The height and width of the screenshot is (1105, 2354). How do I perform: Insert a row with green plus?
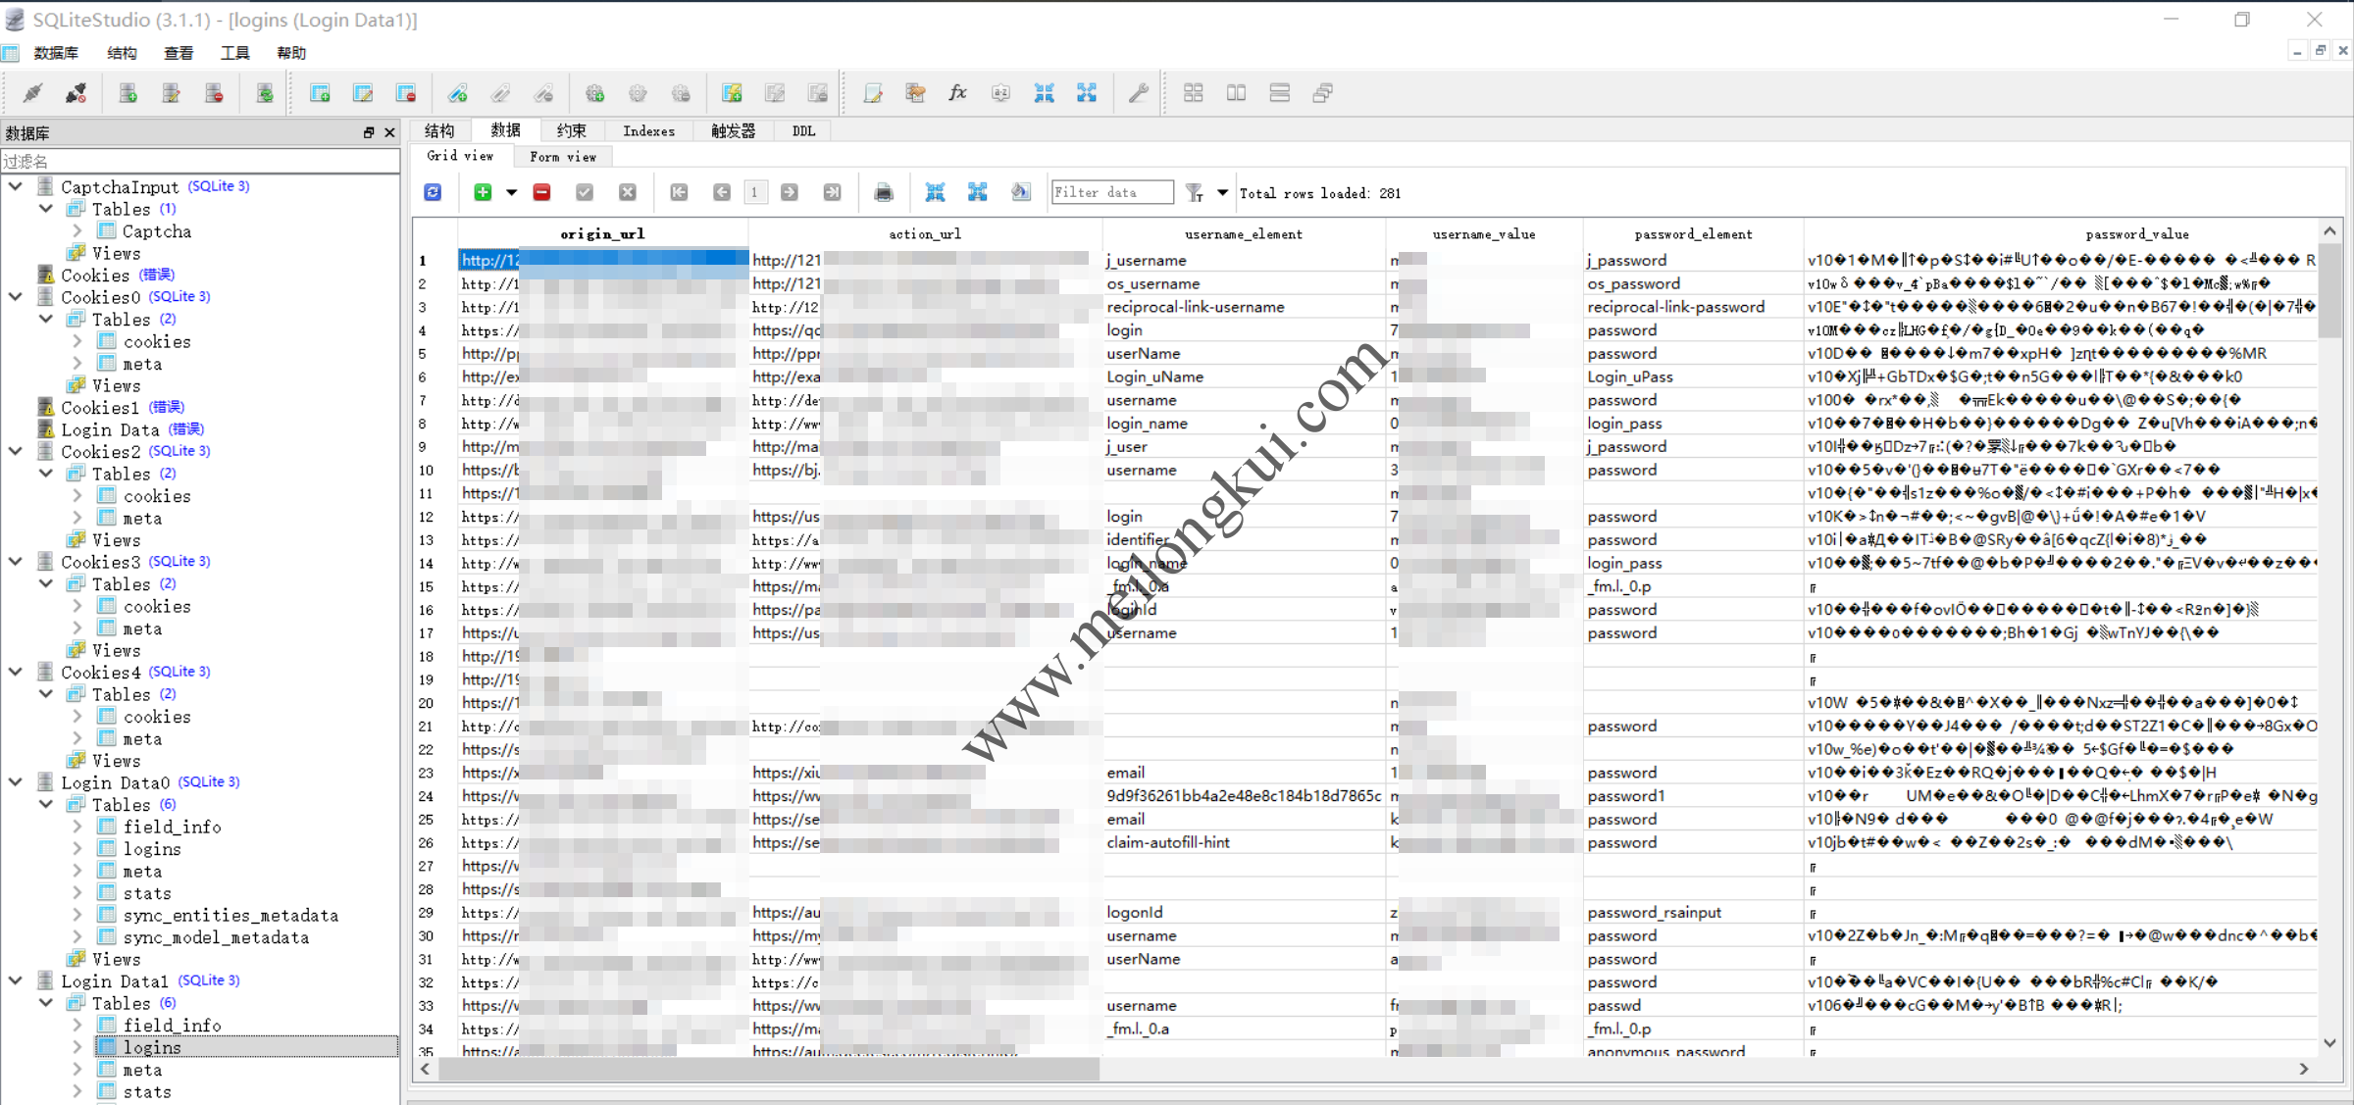coord(483,192)
